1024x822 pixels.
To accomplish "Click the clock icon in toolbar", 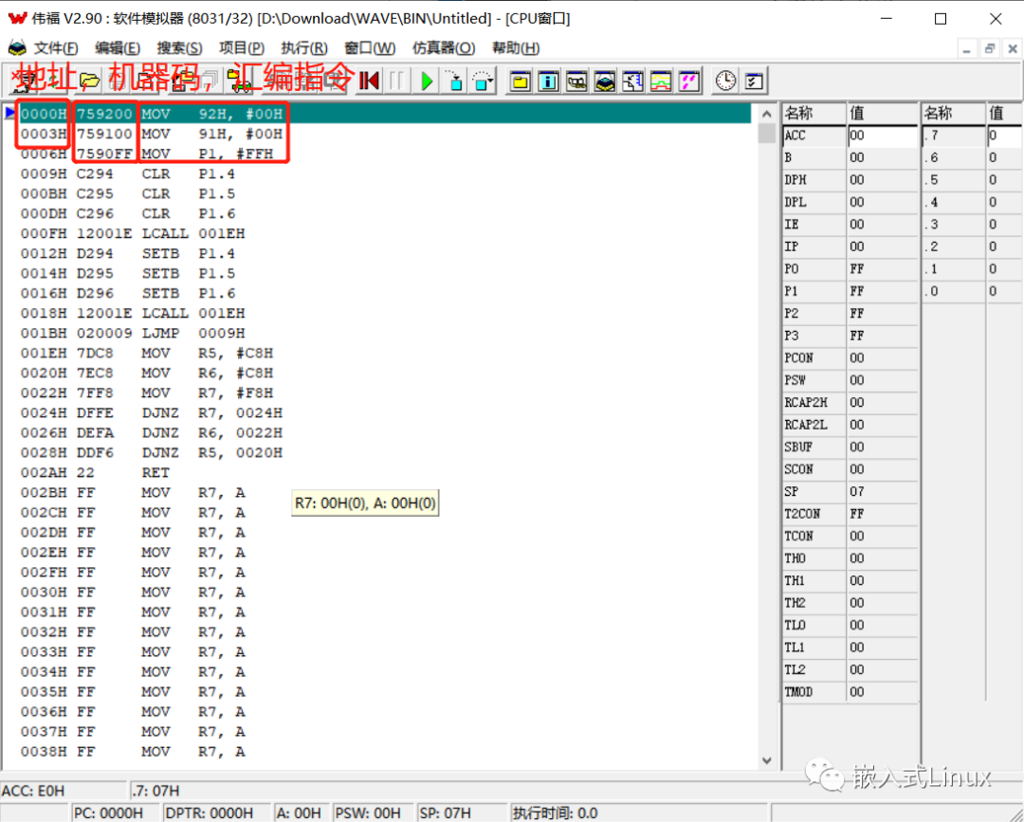I will (x=725, y=81).
